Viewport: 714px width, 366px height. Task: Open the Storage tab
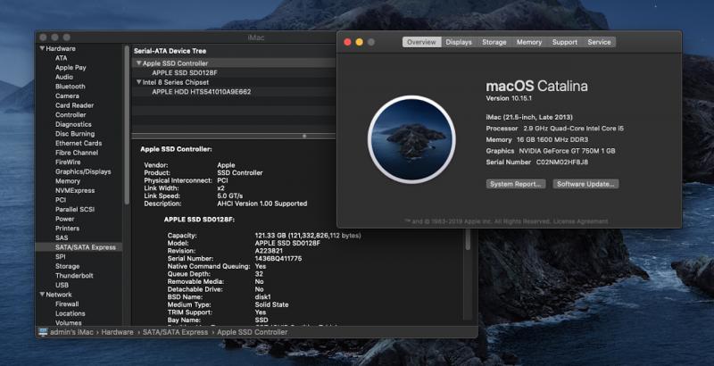[x=494, y=42]
